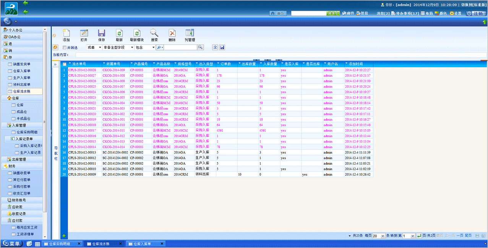Click the magnifier button beside filter input
Image resolution: width=488 pixels, height=248 pixels.
(201, 47)
